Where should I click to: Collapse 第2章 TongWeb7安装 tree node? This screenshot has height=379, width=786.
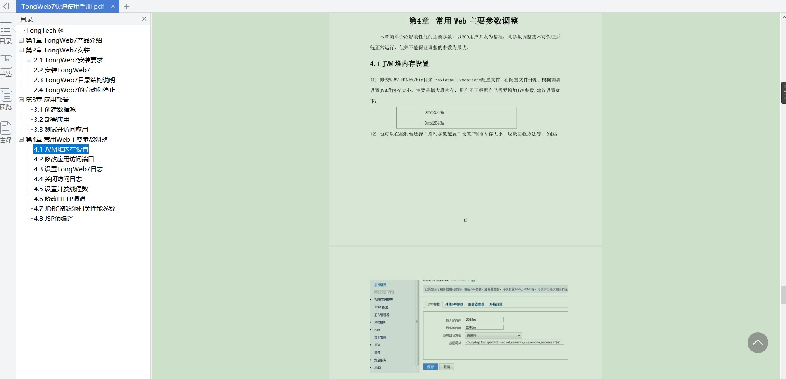[21, 50]
